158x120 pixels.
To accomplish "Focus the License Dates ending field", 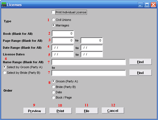I will click(x=92, y=54).
